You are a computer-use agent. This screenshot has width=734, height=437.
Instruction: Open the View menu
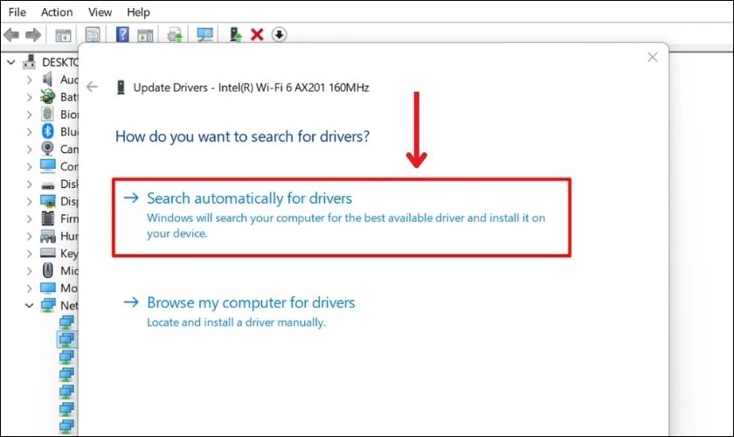coord(100,12)
